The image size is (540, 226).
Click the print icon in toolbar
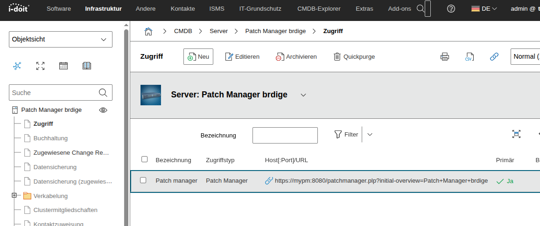pos(444,57)
